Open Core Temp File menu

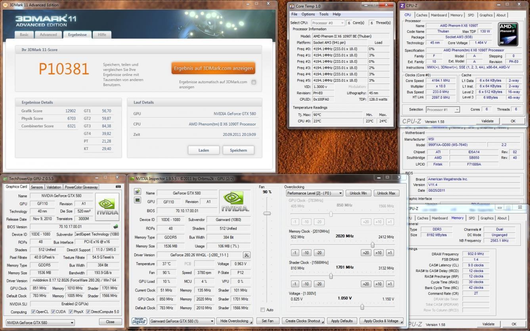(295, 14)
